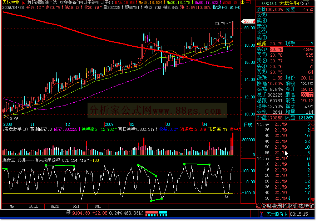Click the up arrow of tick list scrollbar
Viewport: 317px width, 221px height.
[x=313, y=128]
